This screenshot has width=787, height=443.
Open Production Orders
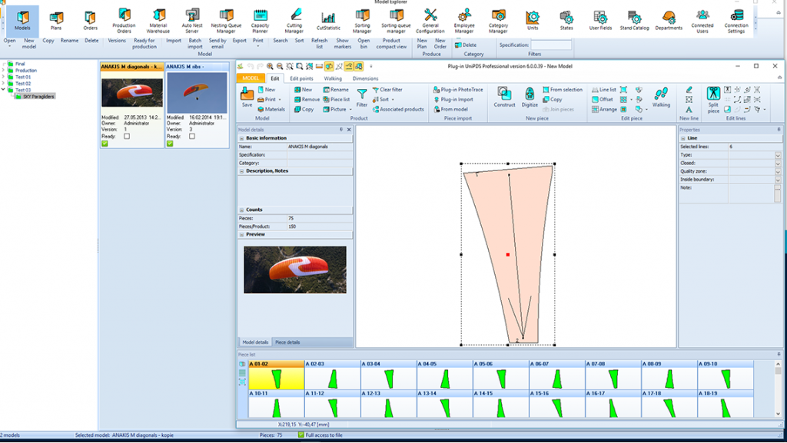[x=124, y=20]
